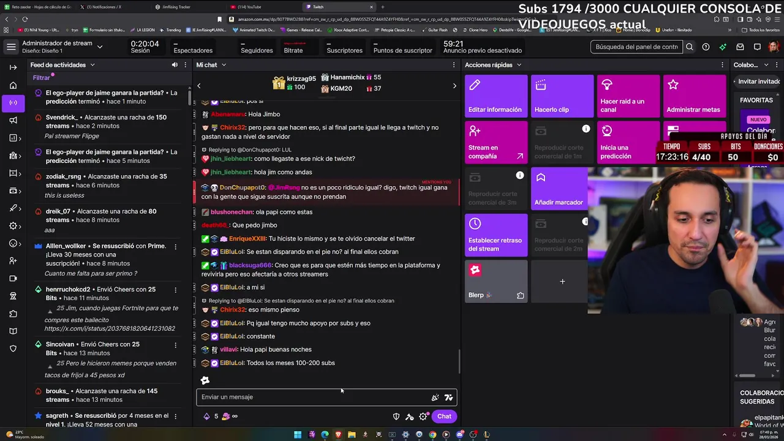Open the help question mark icon
784x441 pixels.
click(x=706, y=47)
